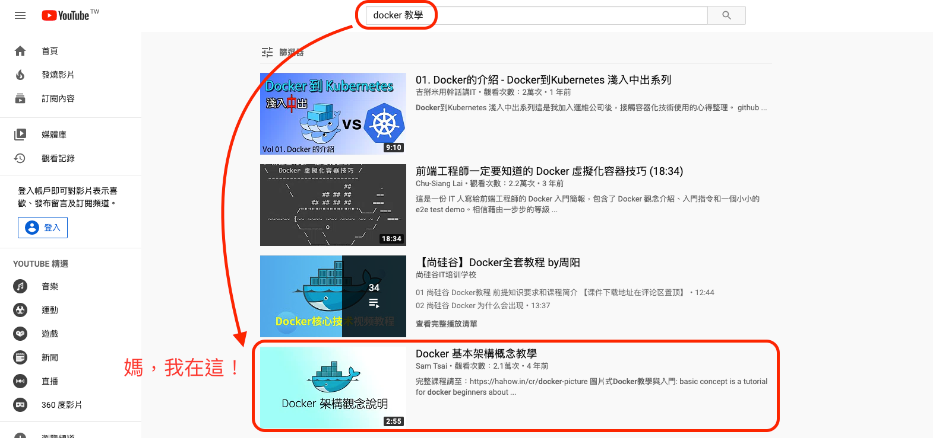Open the Docker 到 Kubernetes video thumbnail
Image resolution: width=933 pixels, height=438 pixels.
333,114
